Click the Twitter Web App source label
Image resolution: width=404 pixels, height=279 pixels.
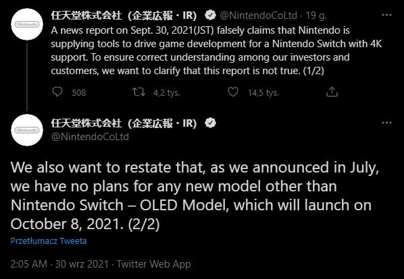point(154,264)
